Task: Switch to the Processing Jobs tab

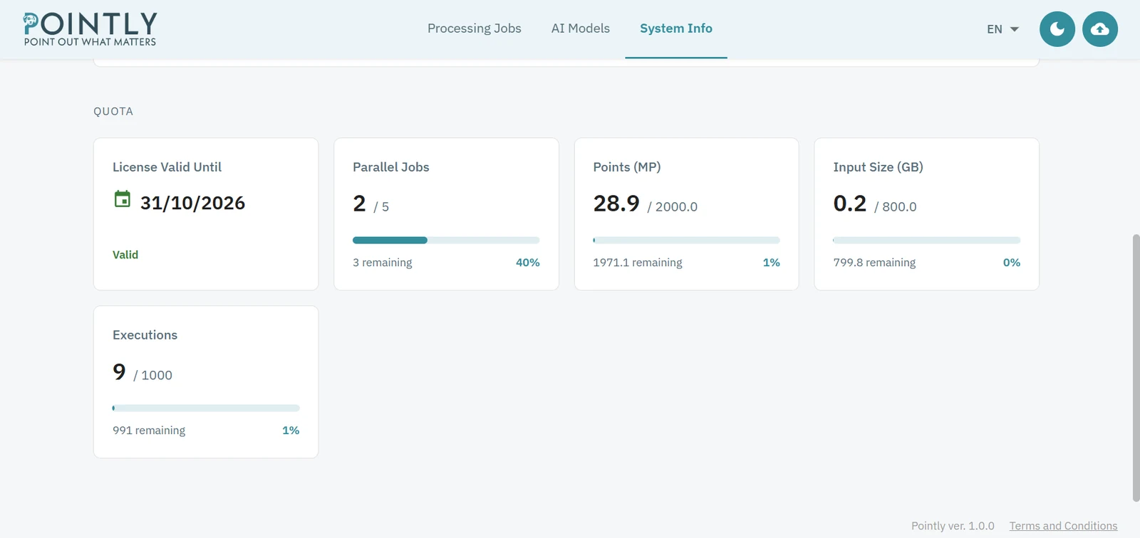Action: pyautogui.click(x=475, y=28)
